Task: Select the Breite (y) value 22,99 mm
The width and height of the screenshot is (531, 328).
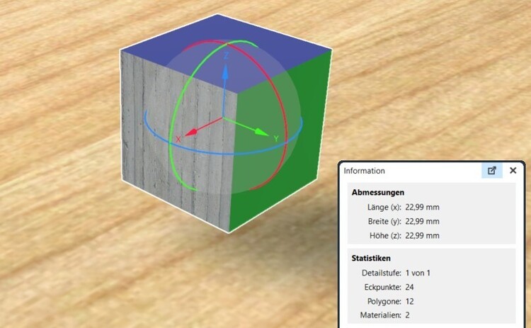Action: click(x=422, y=221)
